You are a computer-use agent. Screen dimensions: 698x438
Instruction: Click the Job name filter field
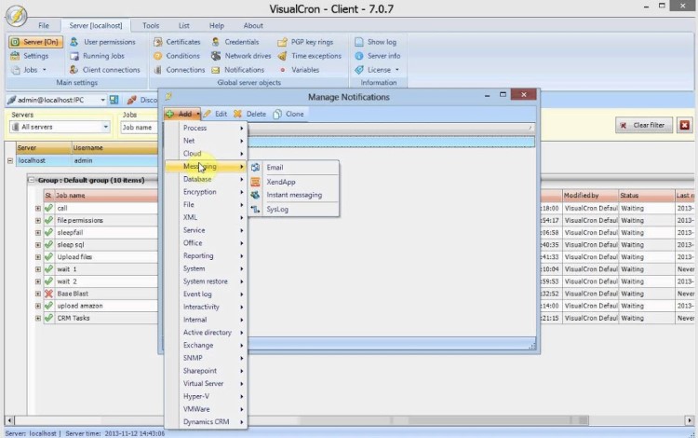click(x=140, y=127)
